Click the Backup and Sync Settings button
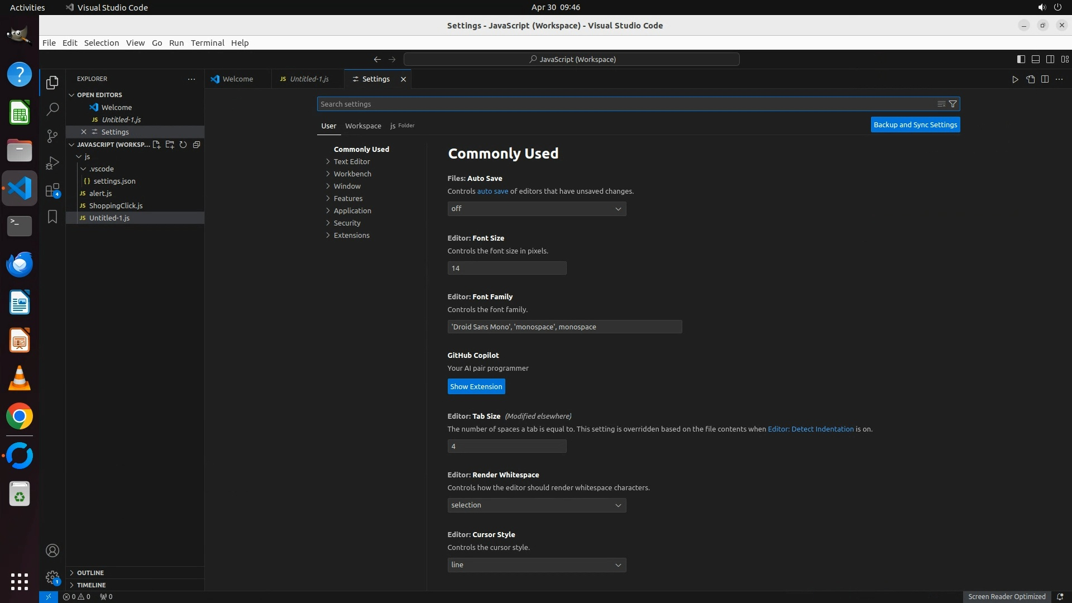Image resolution: width=1072 pixels, height=603 pixels. click(x=915, y=125)
